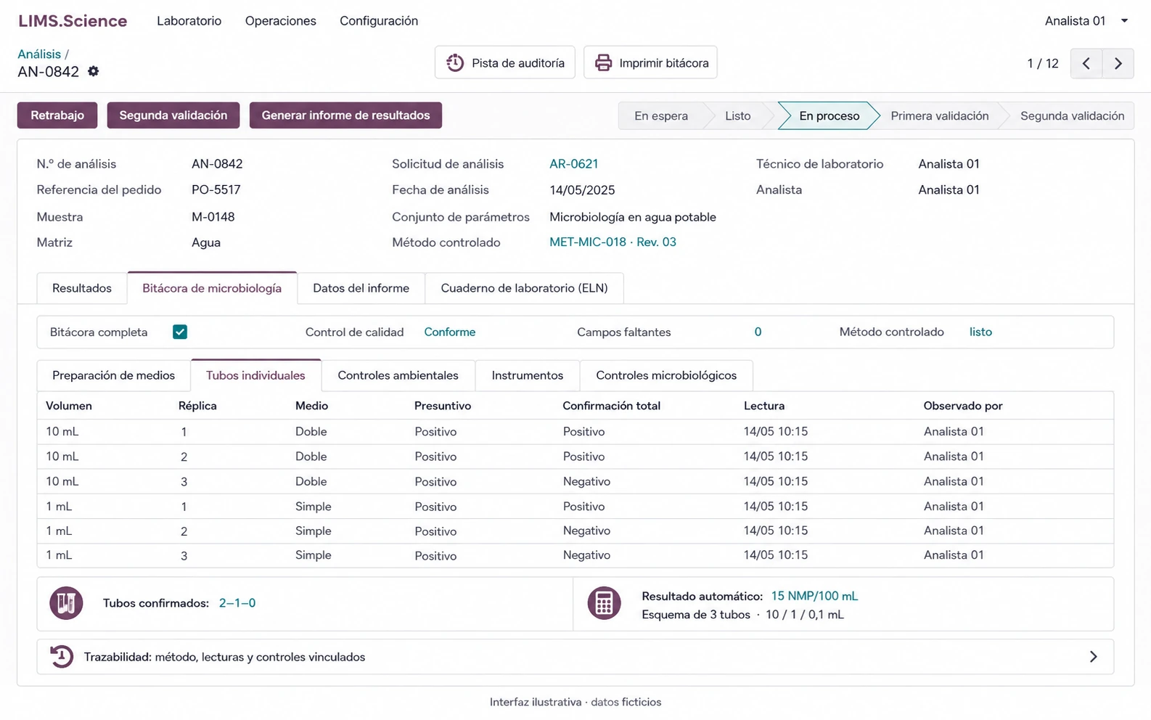Open the MET-MIC-018 Rev. 03 method link

coord(613,242)
